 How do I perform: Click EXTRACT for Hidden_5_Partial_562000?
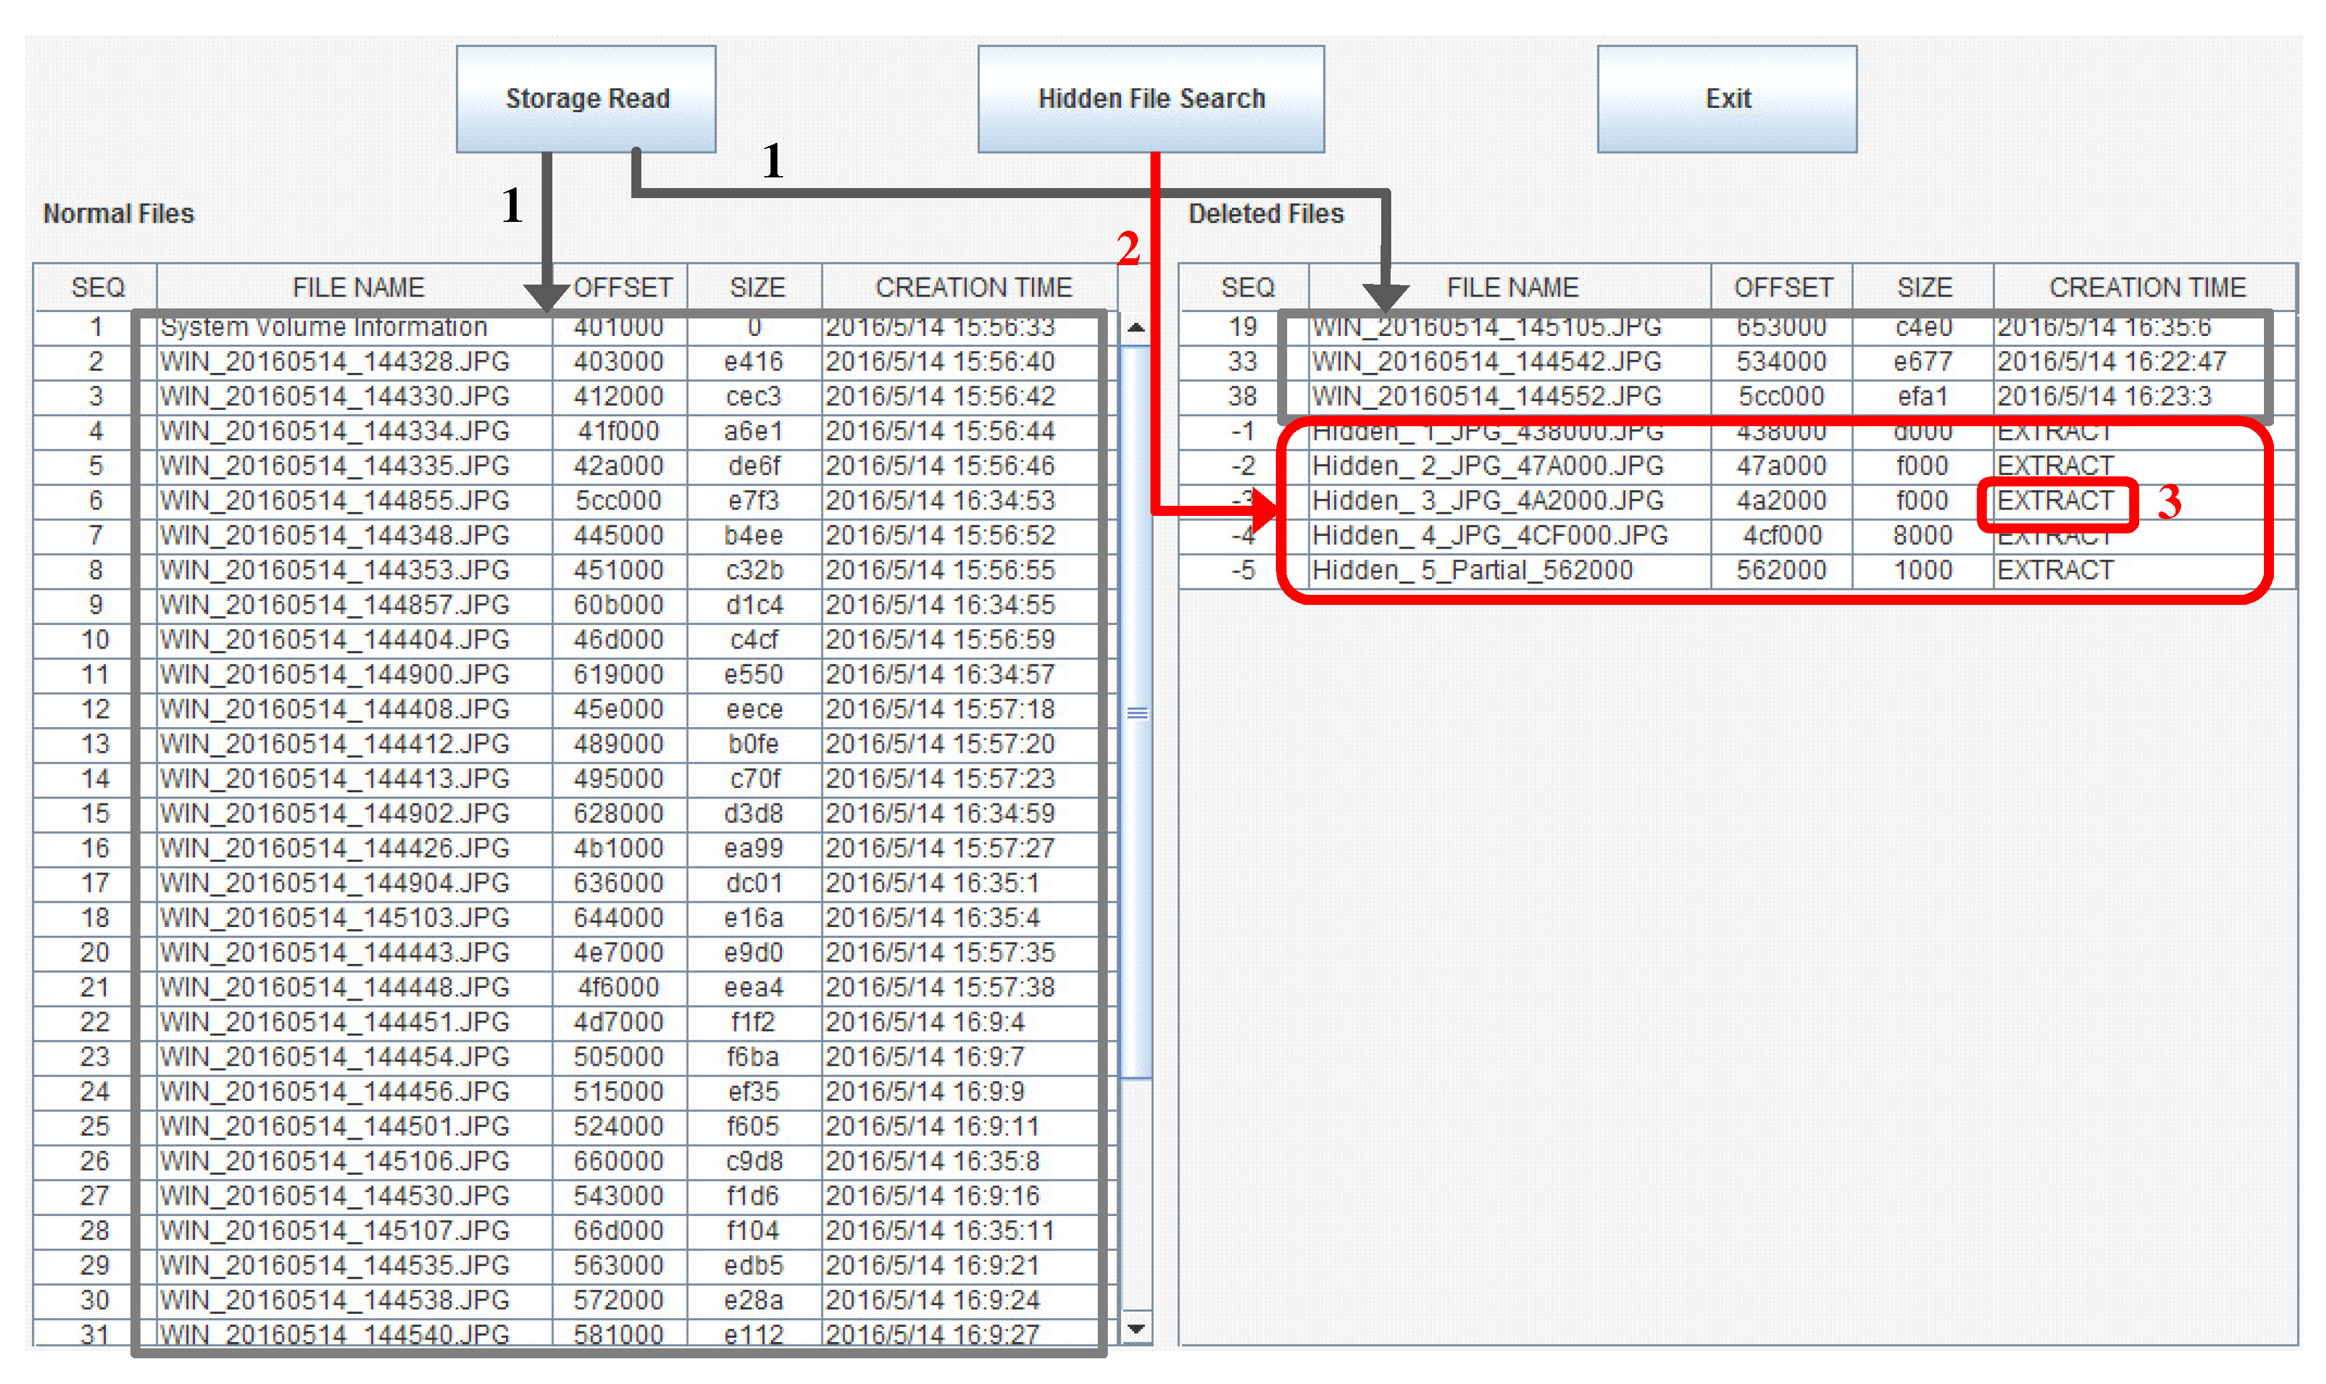[2055, 571]
